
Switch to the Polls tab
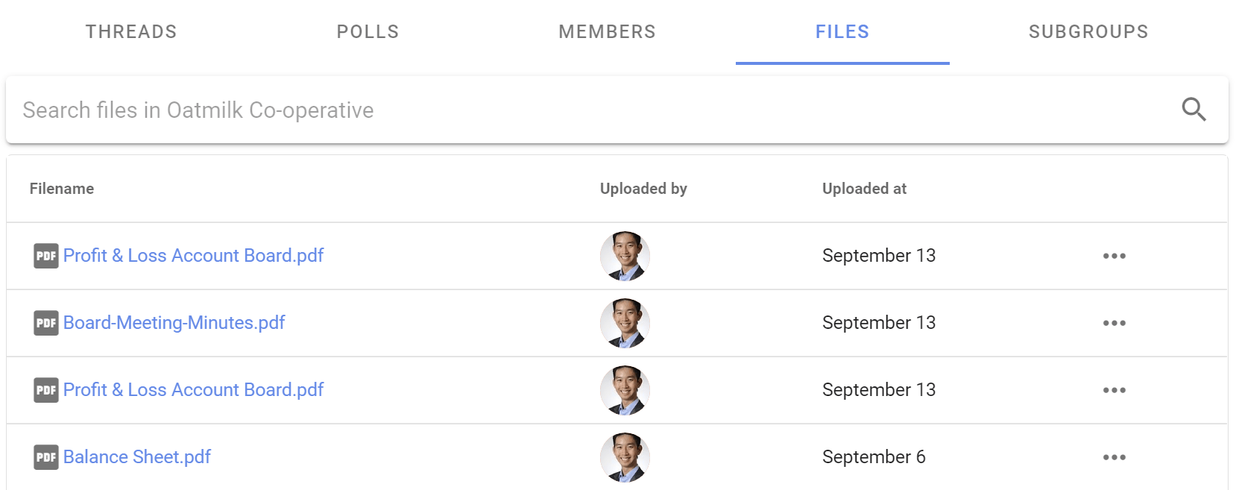click(x=368, y=31)
